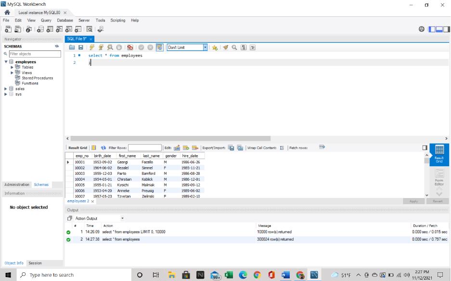The image size is (451, 281).
Task: Execute statement under cursor icon
Action: 101,48
